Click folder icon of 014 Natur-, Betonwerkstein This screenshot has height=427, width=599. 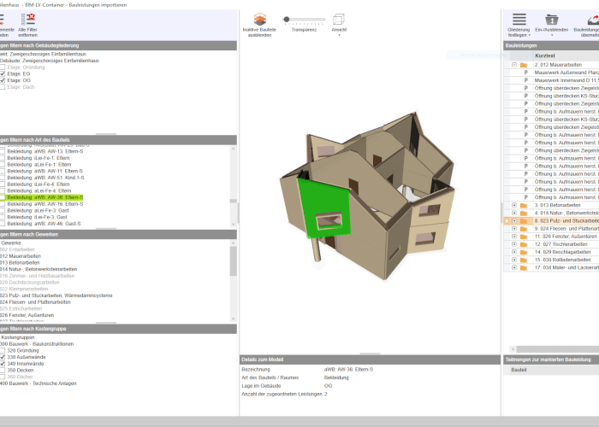[x=524, y=213]
